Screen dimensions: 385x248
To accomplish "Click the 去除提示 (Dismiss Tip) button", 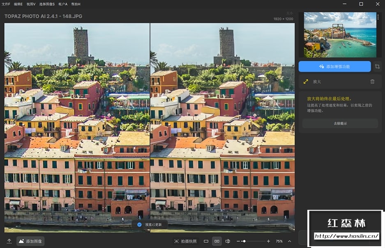I will coord(340,123).
